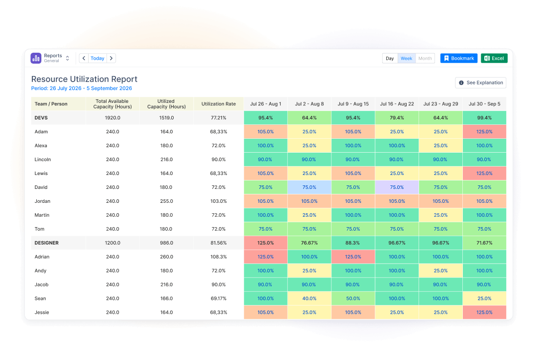Click the name Jessie
The image size is (539, 350).
click(42, 312)
